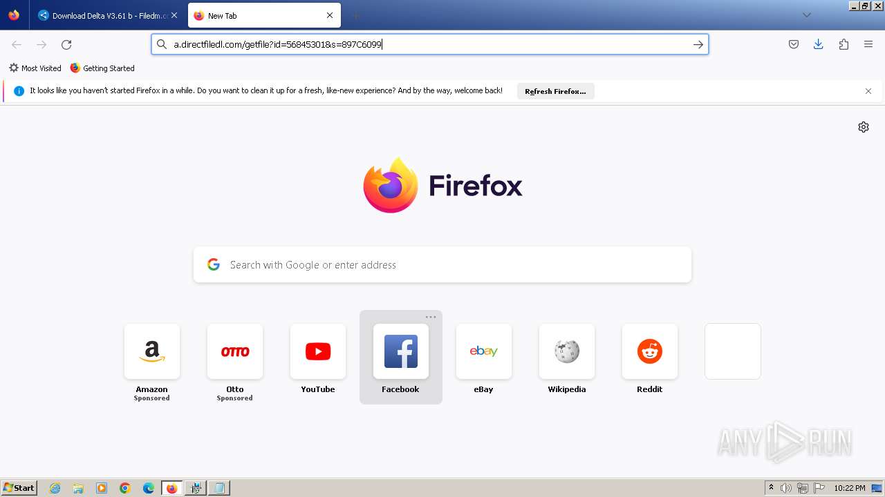Open the volume control tray icon
This screenshot has width=885, height=497.
point(786,488)
